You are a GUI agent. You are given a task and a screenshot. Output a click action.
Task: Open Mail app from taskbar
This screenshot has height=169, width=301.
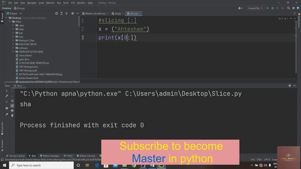tap(115, 166)
